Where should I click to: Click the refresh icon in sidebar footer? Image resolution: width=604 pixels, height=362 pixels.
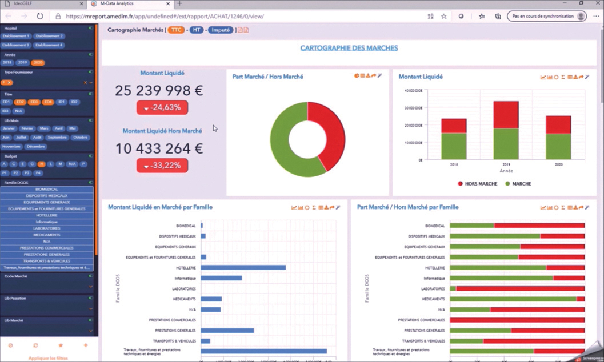tap(35, 345)
